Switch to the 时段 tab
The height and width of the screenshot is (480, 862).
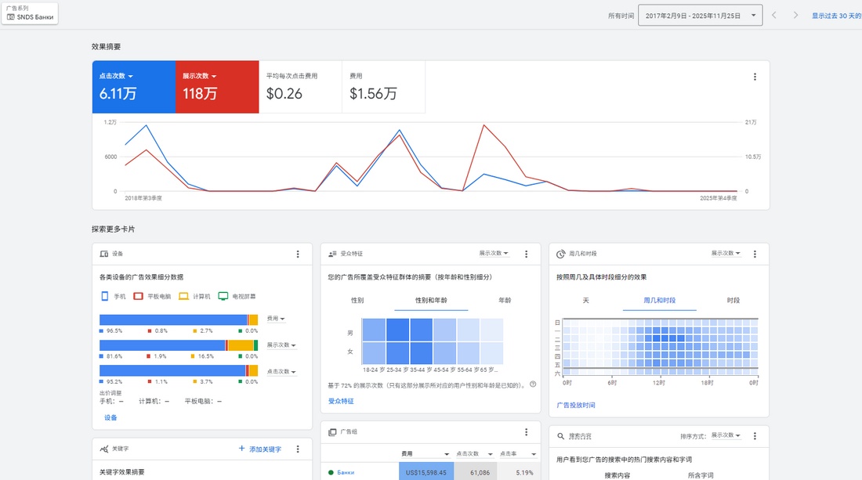pyautogui.click(x=733, y=300)
